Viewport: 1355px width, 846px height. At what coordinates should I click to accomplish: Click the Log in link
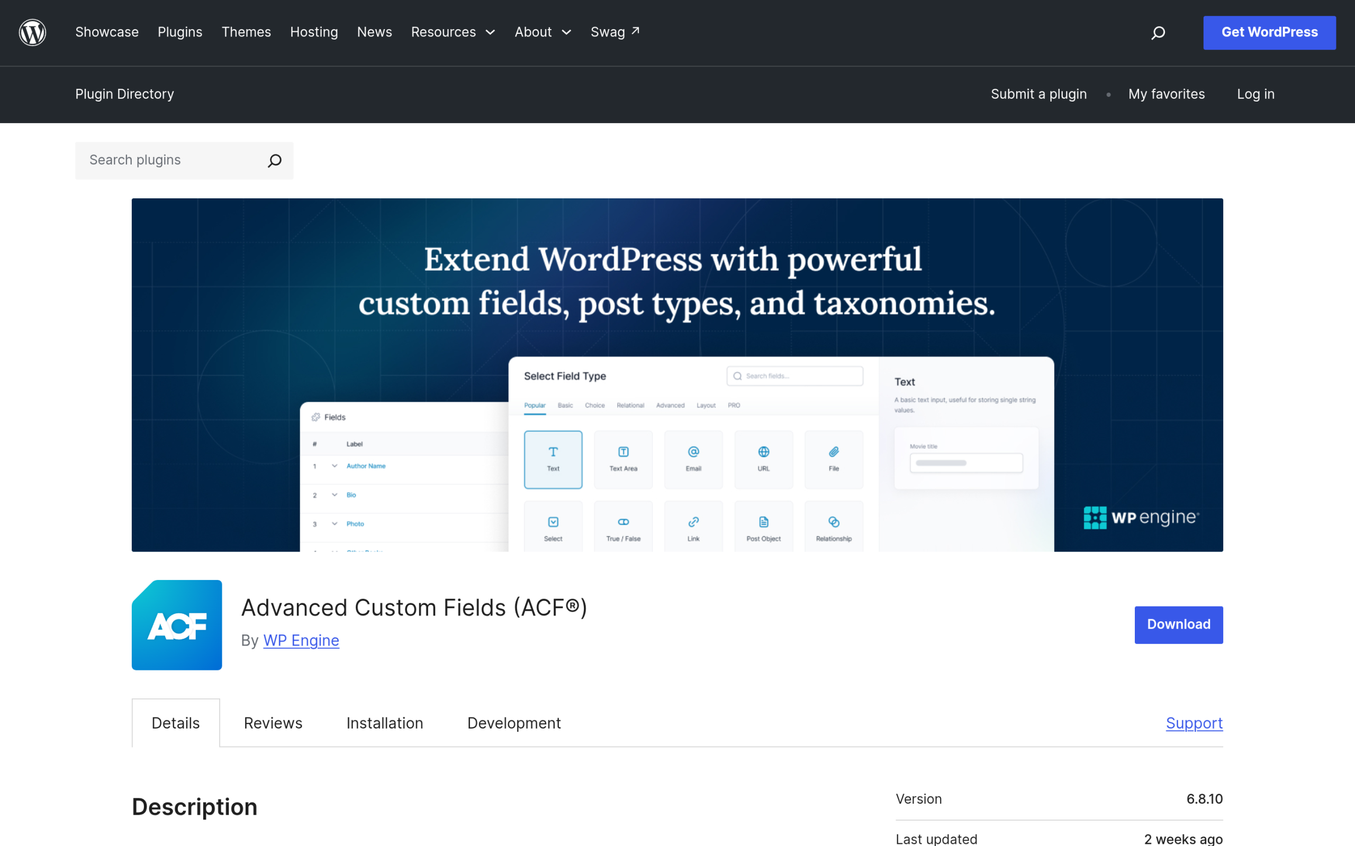click(1255, 94)
